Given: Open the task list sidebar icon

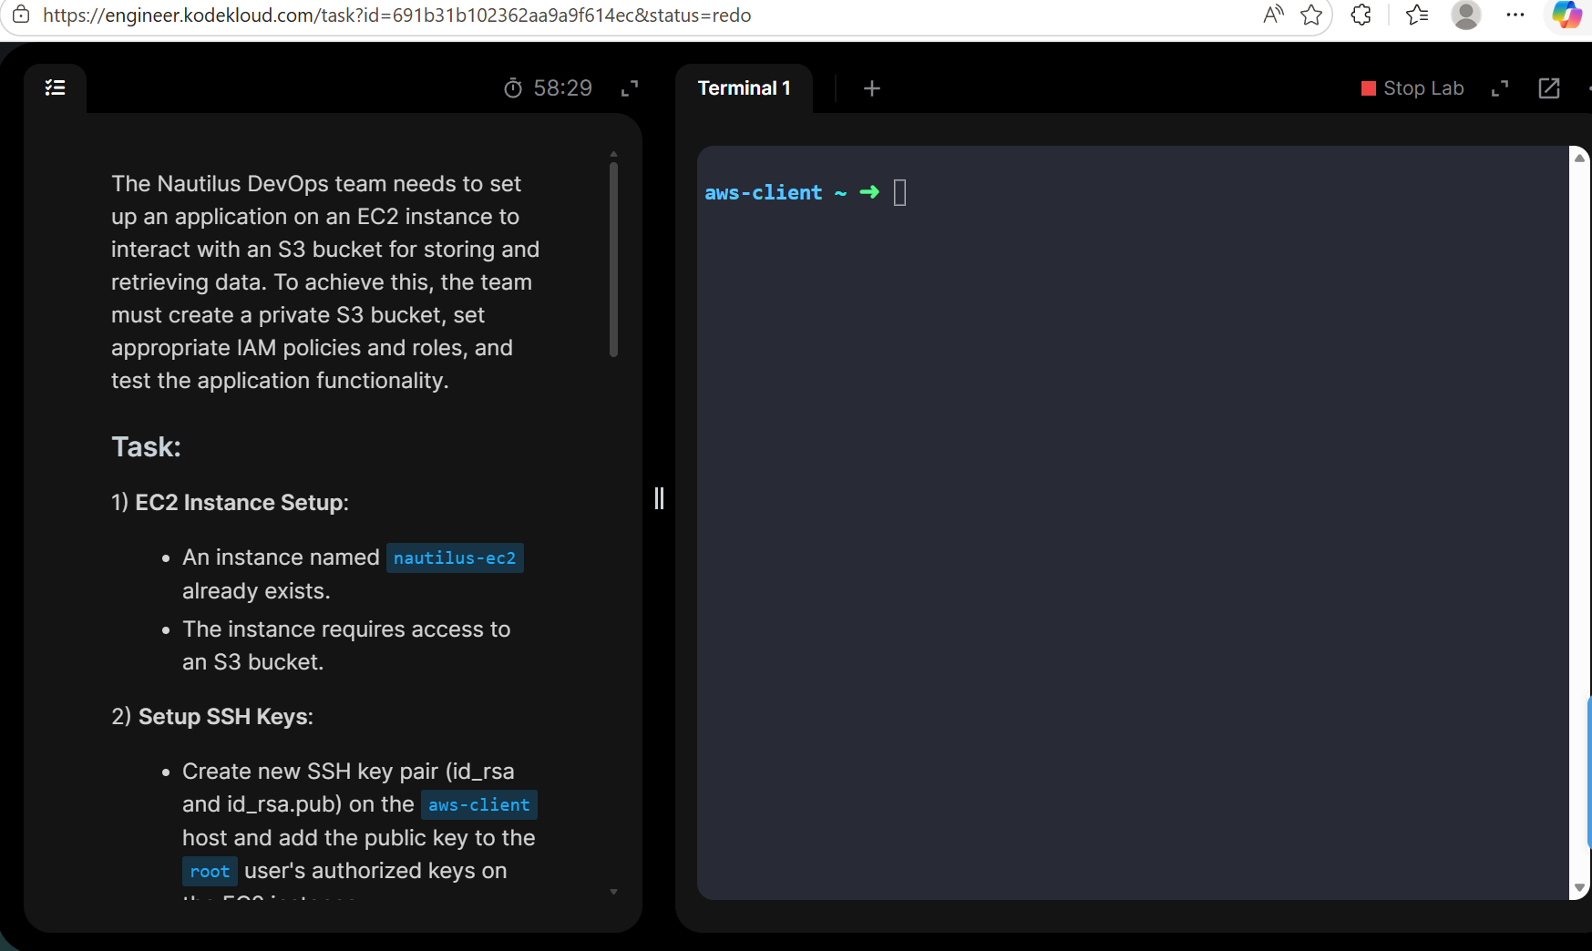Looking at the screenshot, I should 55,87.
